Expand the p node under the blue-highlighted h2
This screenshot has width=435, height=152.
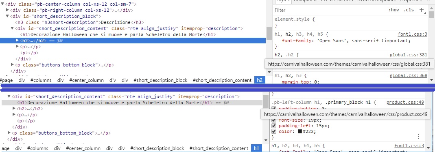tap(17, 47)
